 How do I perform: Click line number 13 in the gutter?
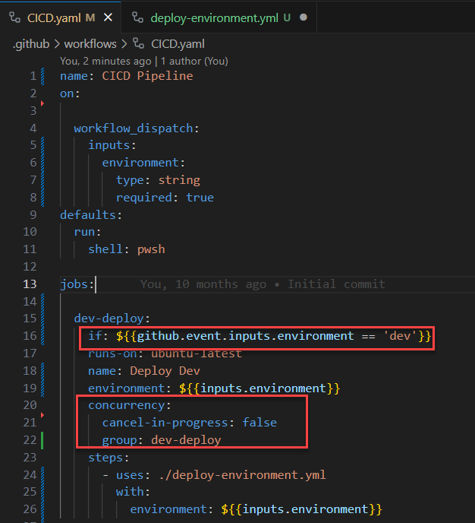[29, 284]
